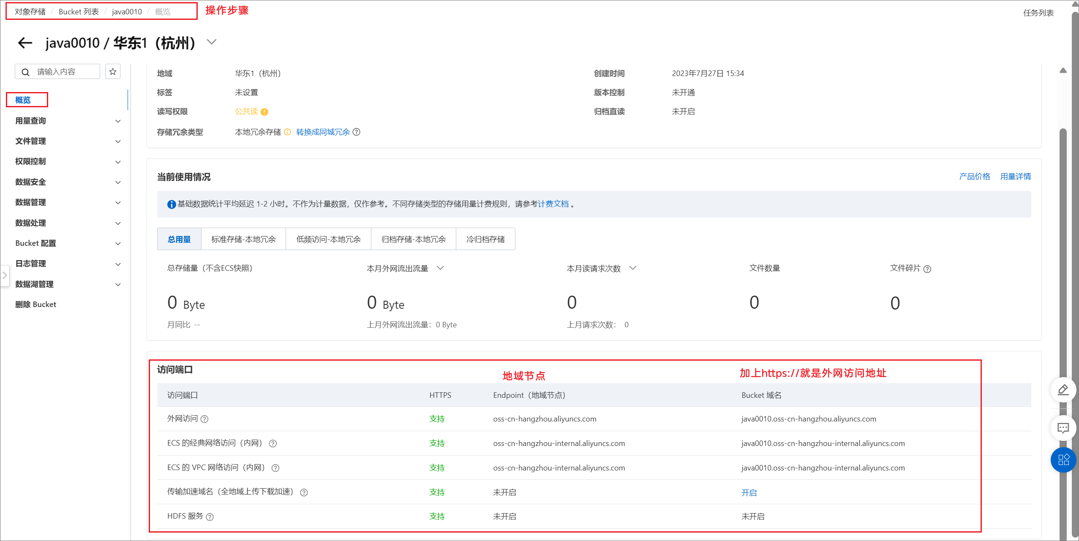This screenshot has width=1079, height=541.
Task: Open the edit pencil floating button
Action: click(x=1063, y=390)
